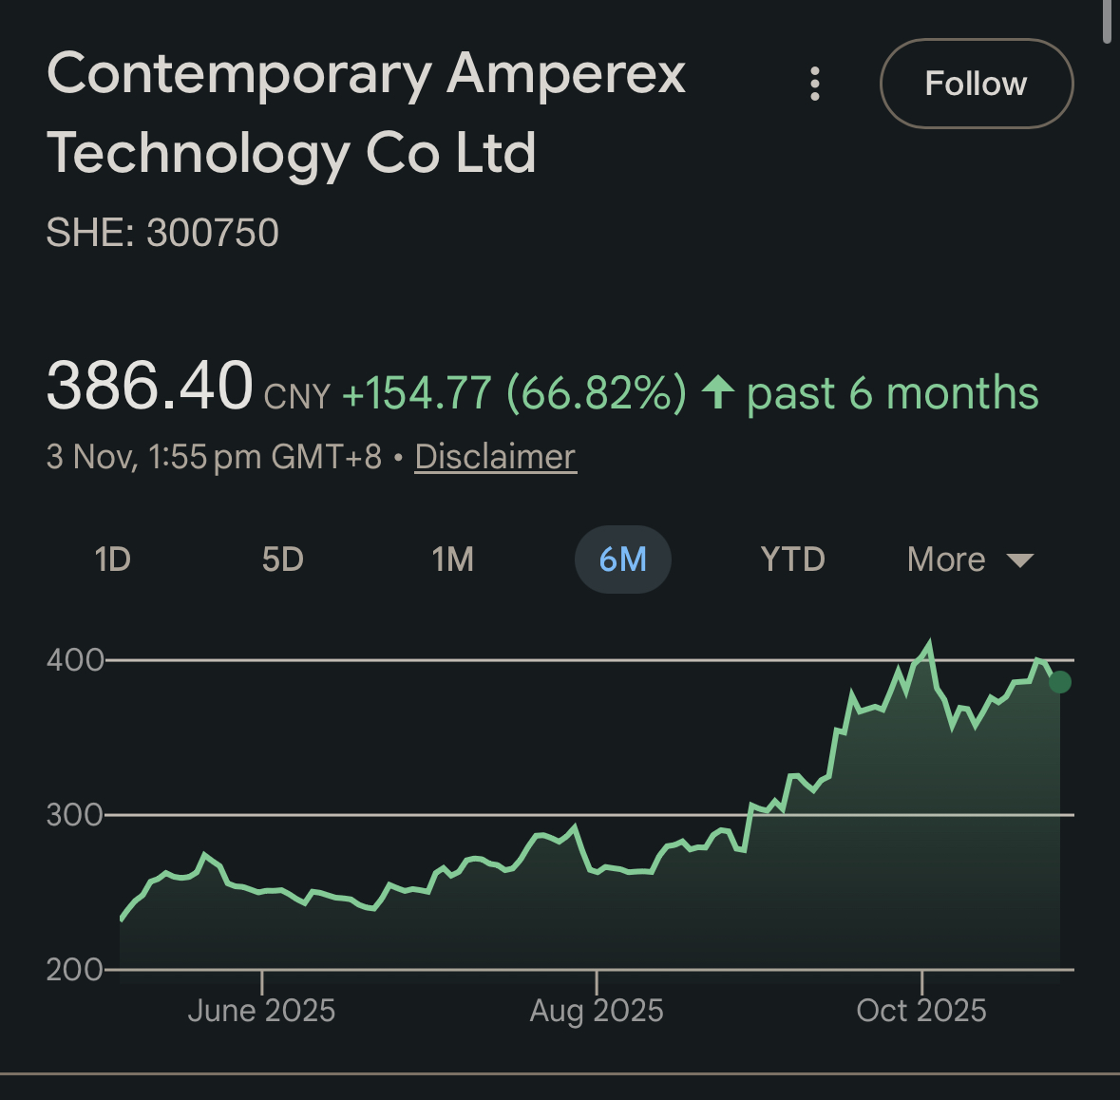Show the 1M chart range
1120x1100 pixels.
tap(452, 559)
